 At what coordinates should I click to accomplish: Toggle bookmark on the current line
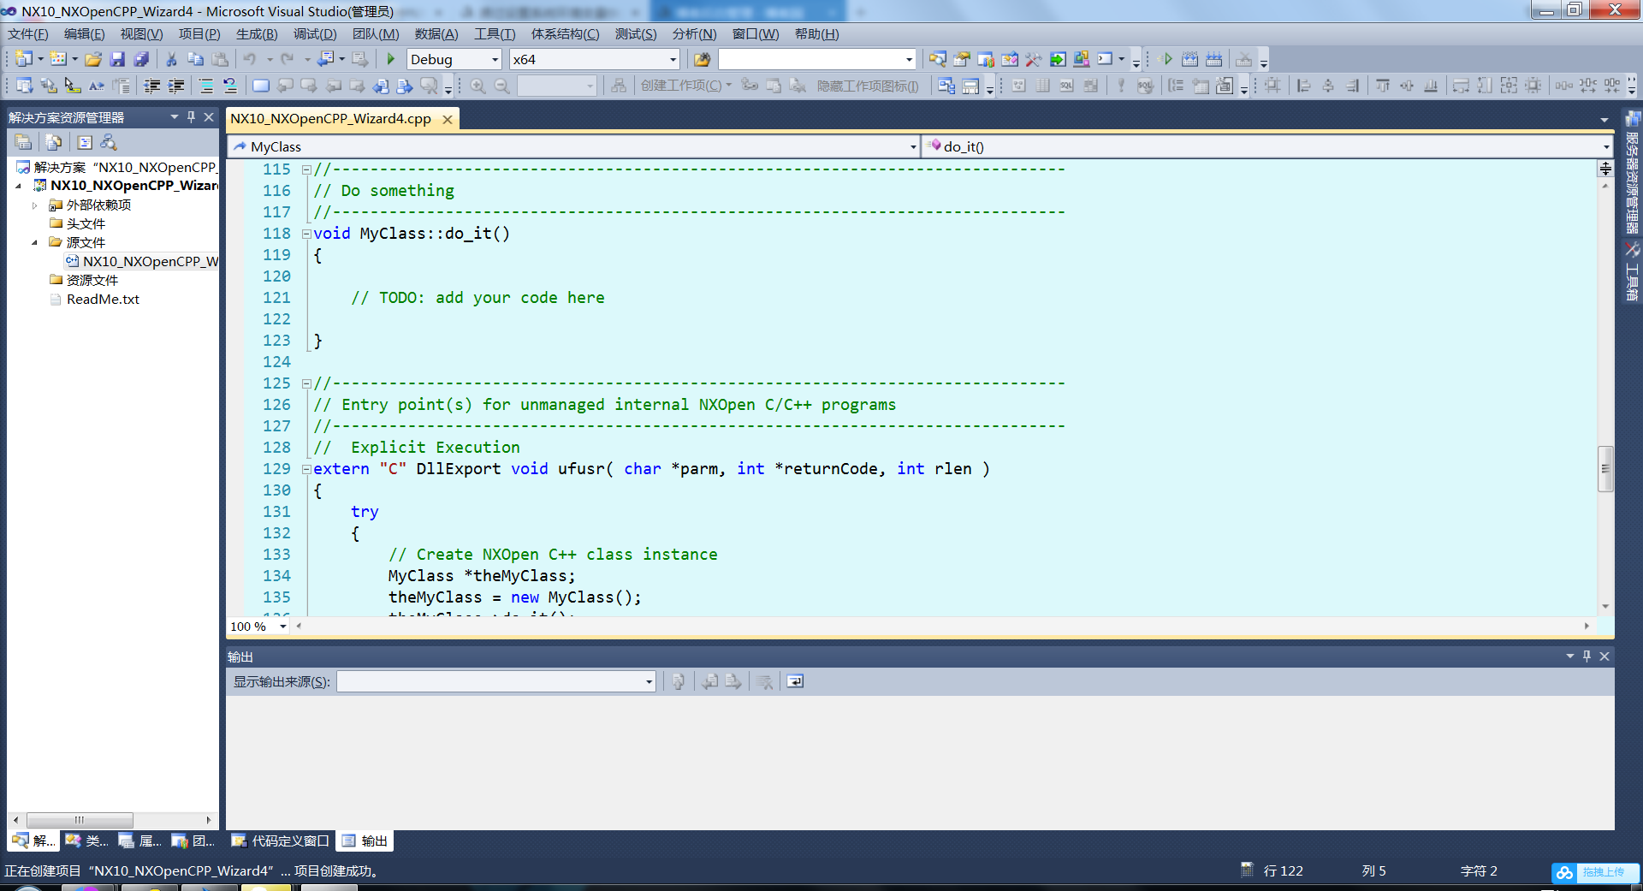coord(261,86)
